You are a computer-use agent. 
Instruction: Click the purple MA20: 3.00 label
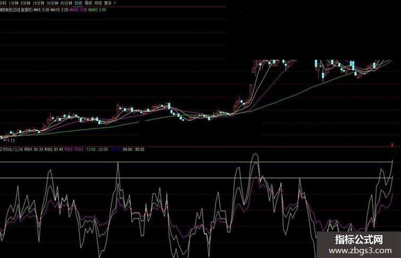(x=78, y=10)
